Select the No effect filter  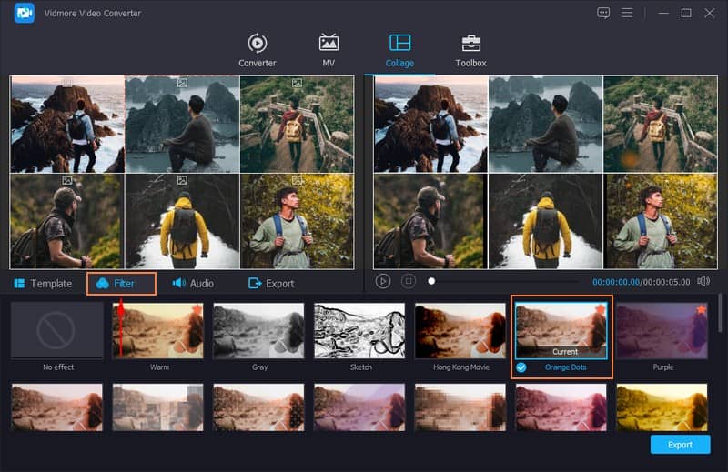click(57, 331)
